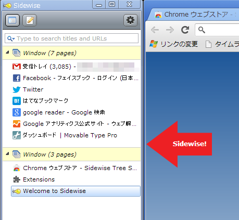Click the Sidewise title bar lightbulb icon
This screenshot has width=239, height=220.
(7, 6)
